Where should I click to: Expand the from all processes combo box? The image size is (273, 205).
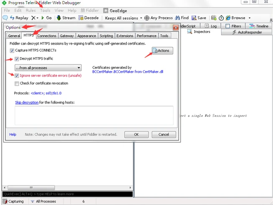(48, 68)
